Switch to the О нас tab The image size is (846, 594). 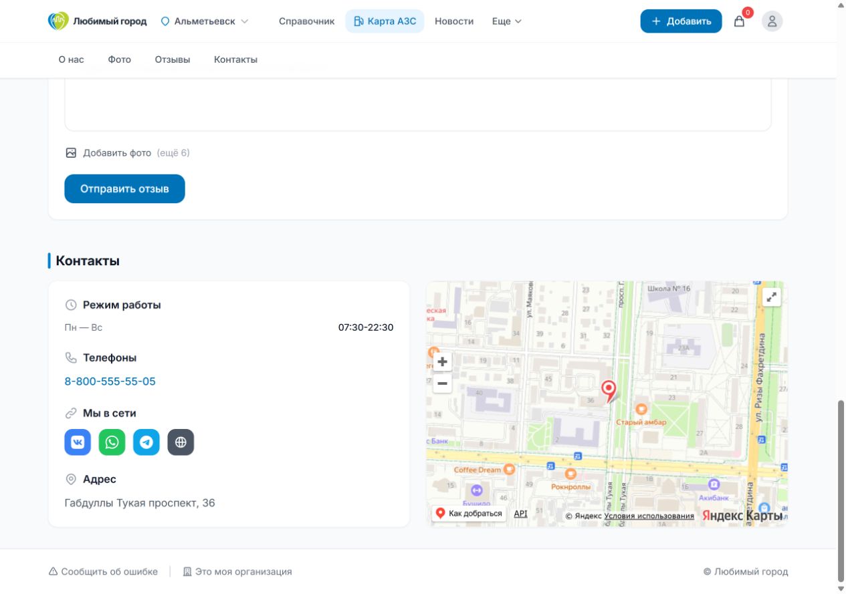(x=72, y=59)
